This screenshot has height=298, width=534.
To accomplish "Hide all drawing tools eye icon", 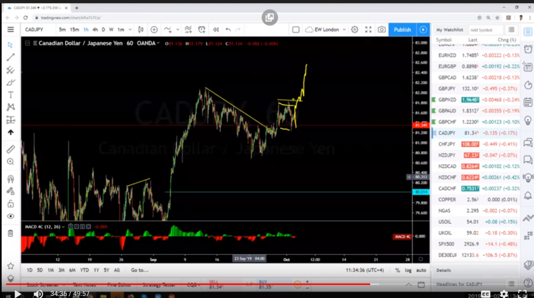I will click(x=10, y=216).
